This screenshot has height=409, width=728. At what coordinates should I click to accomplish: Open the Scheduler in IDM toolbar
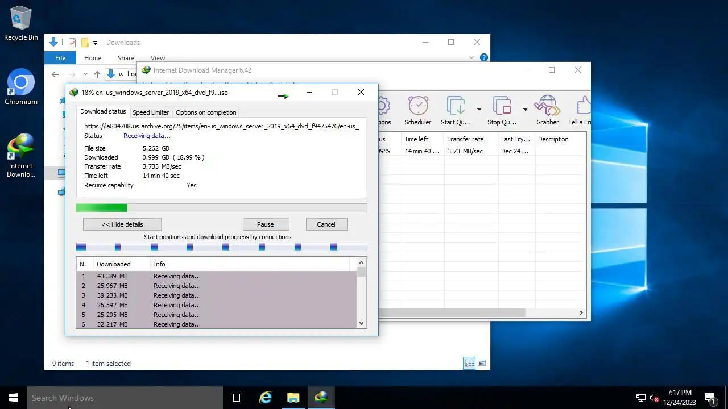click(417, 111)
